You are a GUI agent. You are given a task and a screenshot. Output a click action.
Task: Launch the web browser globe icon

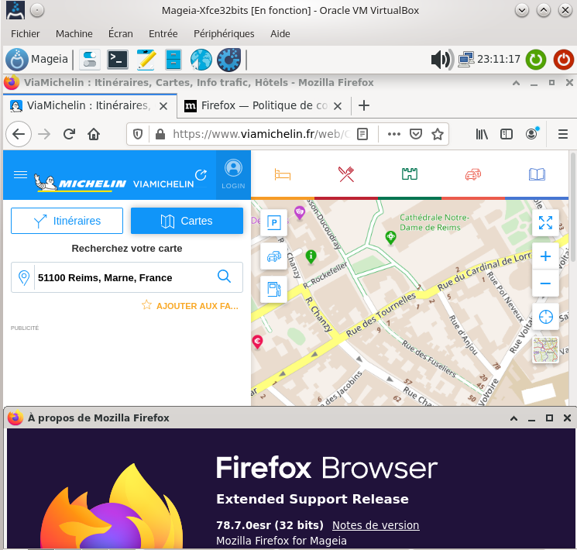pos(201,60)
